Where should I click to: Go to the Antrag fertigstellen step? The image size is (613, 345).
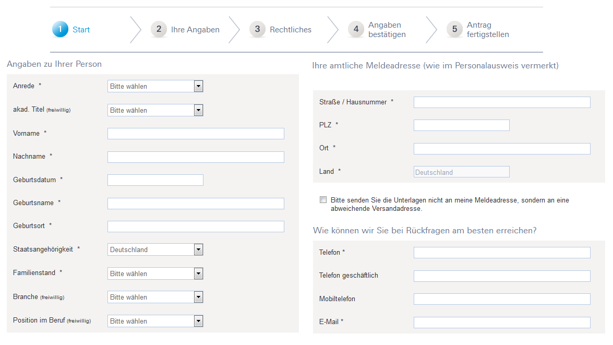[487, 30]
